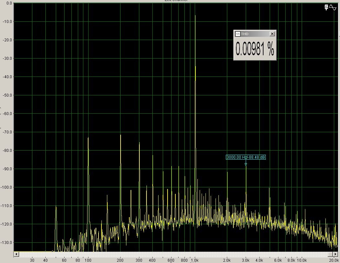
Task: Click the scrollbar left arrow
Action: point(16,254)
